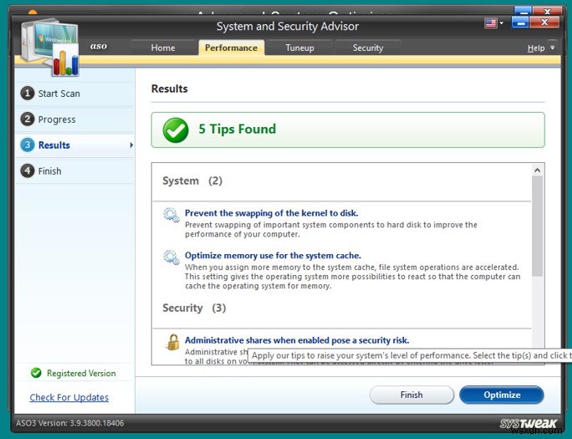This screenshot has width=572, height=439.
Task: Click the ASO3 Version number in status bar
Action: 70,423
